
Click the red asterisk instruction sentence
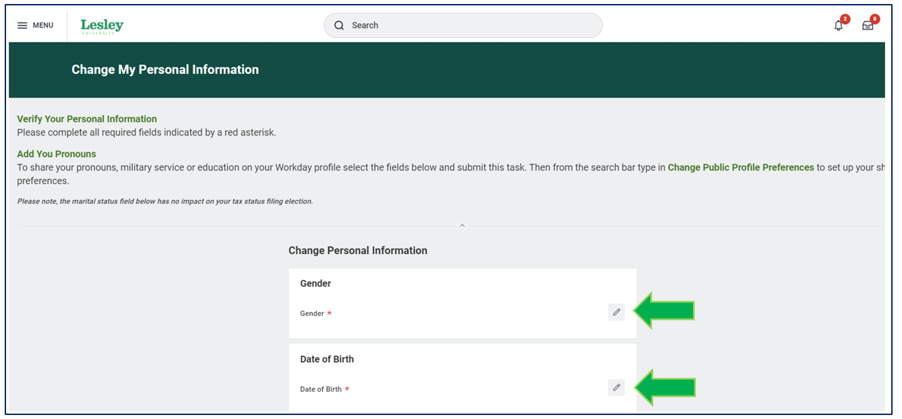point(146,133)
